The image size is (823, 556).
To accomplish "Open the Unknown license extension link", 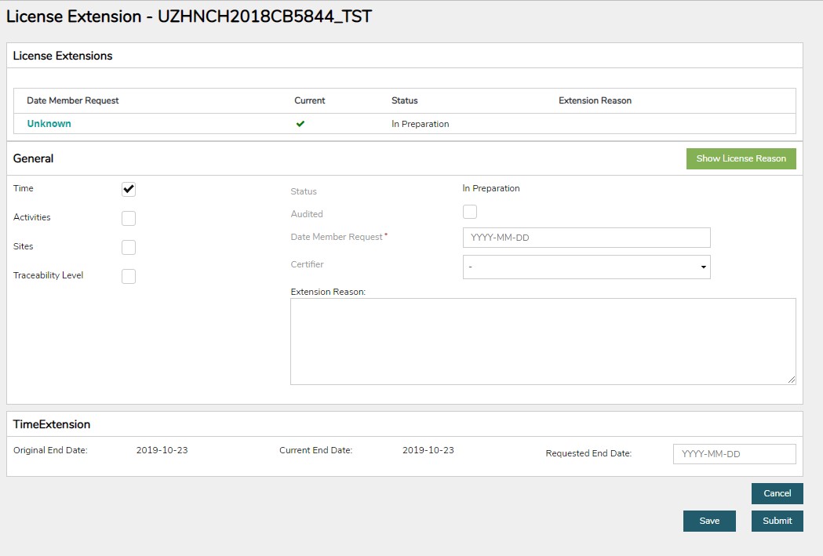I will (x=49, y=124).
